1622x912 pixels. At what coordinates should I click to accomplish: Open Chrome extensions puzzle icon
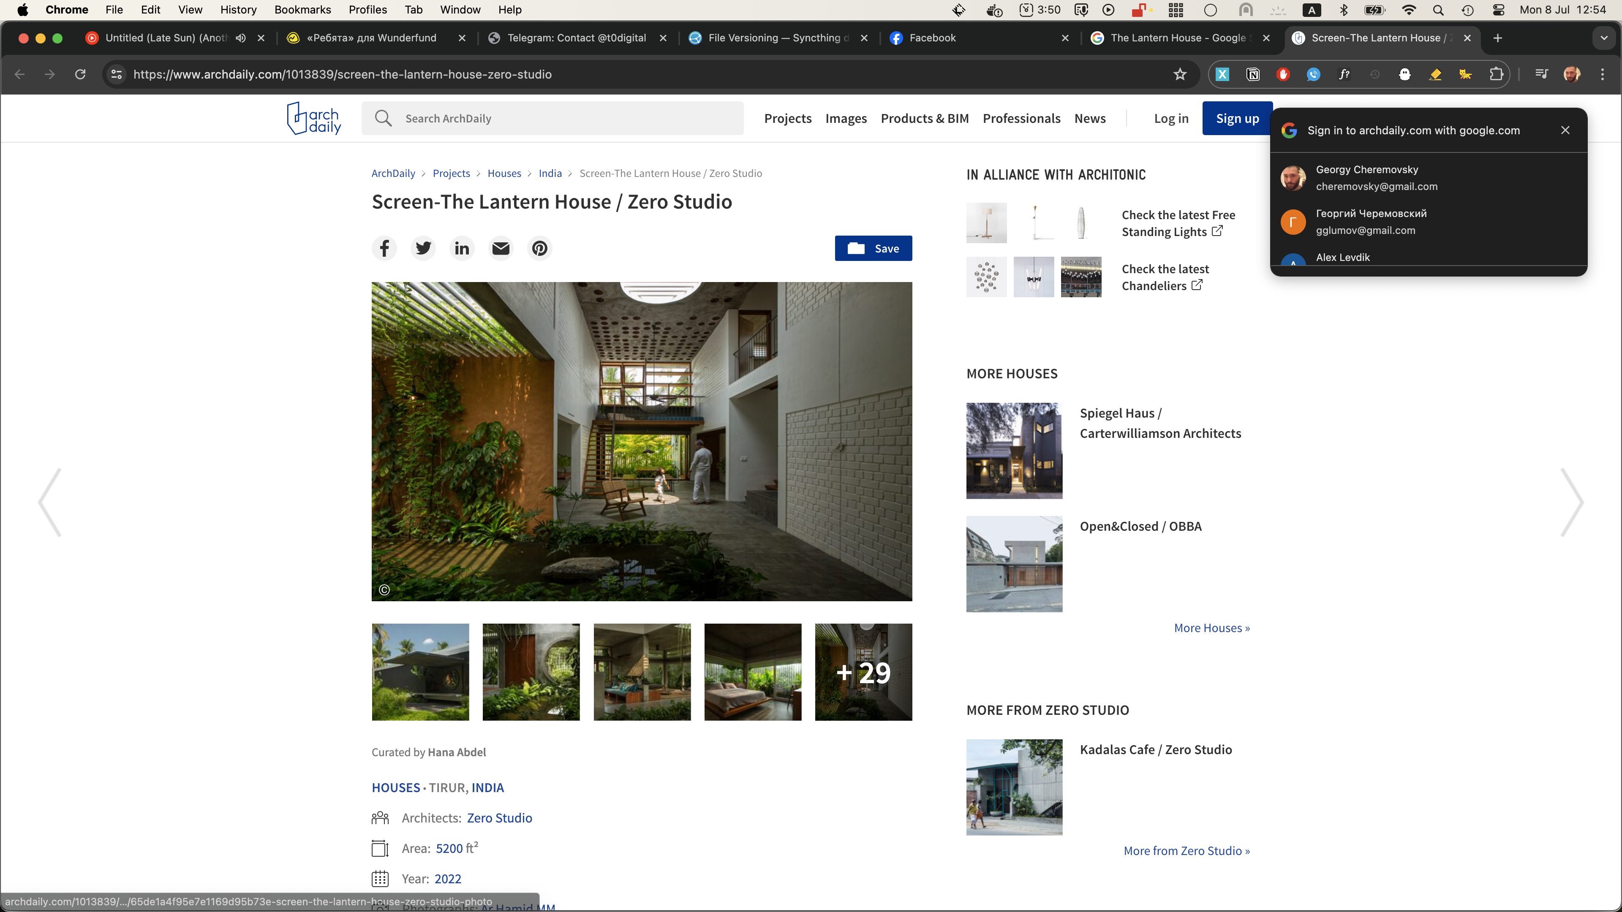(x=1496, y=74)
